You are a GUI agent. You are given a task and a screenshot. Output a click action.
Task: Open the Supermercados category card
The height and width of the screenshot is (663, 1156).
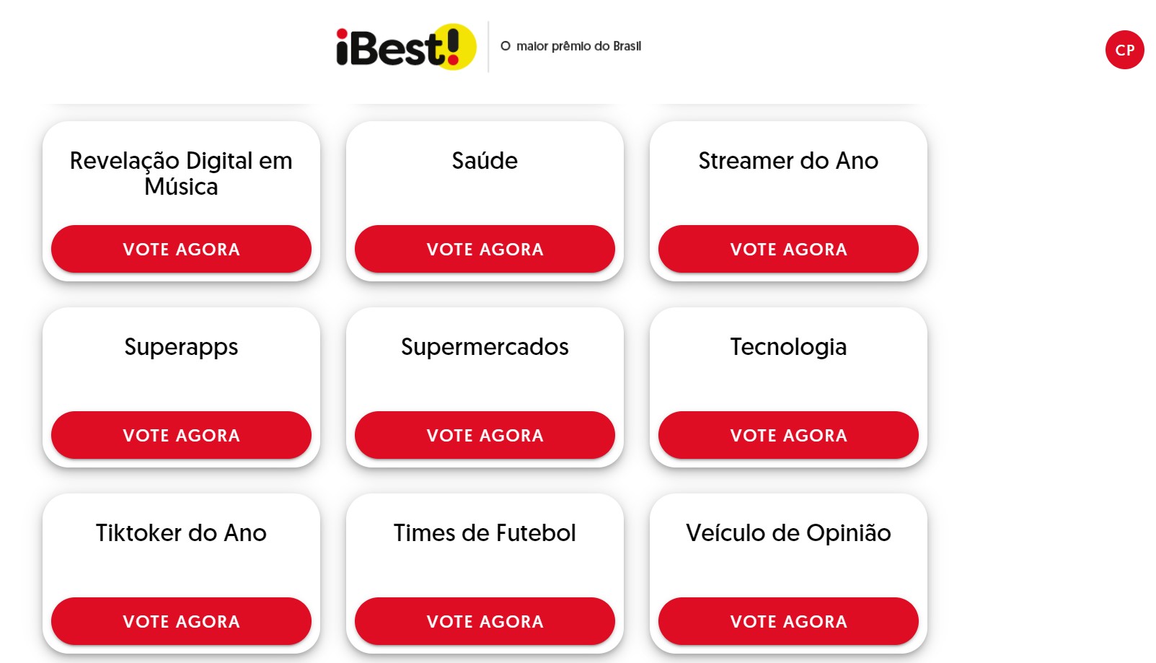point(485,347)
